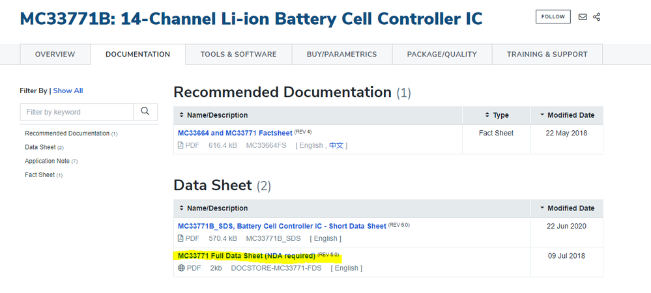651x293 pixels.
Task: Open the Buy/Parametrics tab
Action: pyautogui.click(x=341, y=55)
